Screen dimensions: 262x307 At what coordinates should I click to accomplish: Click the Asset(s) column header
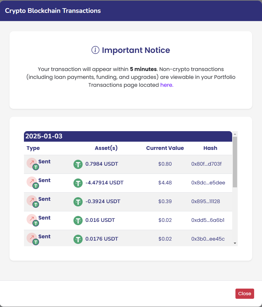click(x=106, y=148)
